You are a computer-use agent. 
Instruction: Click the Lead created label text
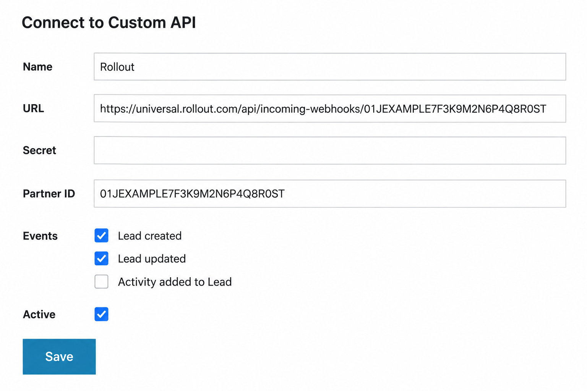click(150, 236)
